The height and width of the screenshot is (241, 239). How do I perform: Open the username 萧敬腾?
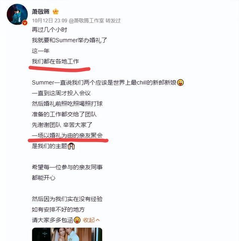click(41, 12)
